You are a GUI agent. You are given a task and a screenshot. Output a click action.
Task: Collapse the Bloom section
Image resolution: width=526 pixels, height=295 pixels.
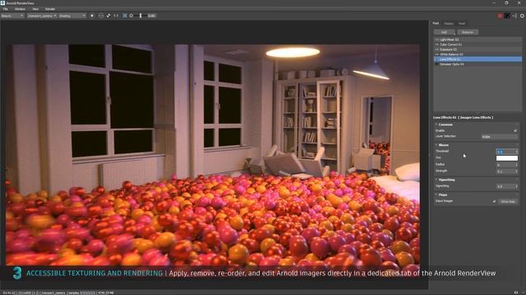click(436, 145)
